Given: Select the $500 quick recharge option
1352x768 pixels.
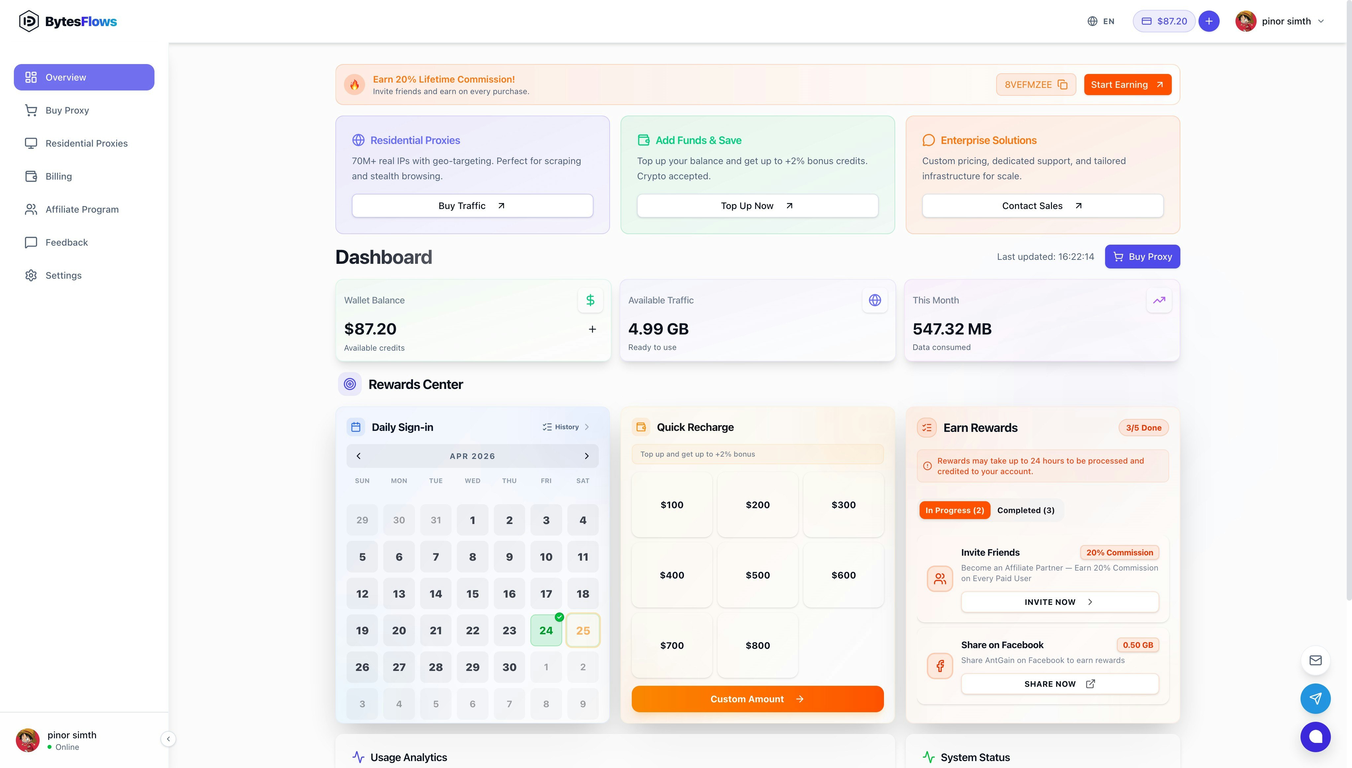Looking at the screenshot, I should (x=757, y=575).
